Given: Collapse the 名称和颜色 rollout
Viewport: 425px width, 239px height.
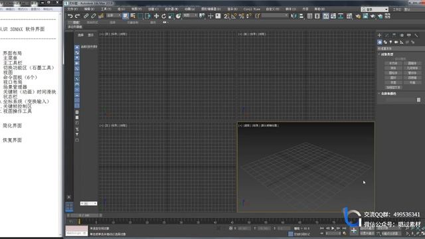Looking at the screenshot, I should coord(388,94).
